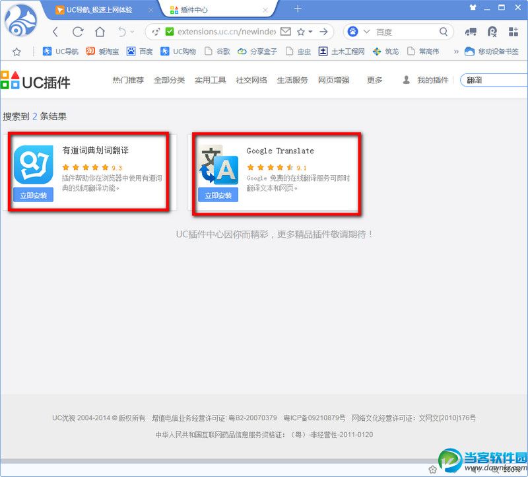Show more bookmarks via overflow chevron
The height and width of the screenshot is (477, 528).
click(455, 52)
